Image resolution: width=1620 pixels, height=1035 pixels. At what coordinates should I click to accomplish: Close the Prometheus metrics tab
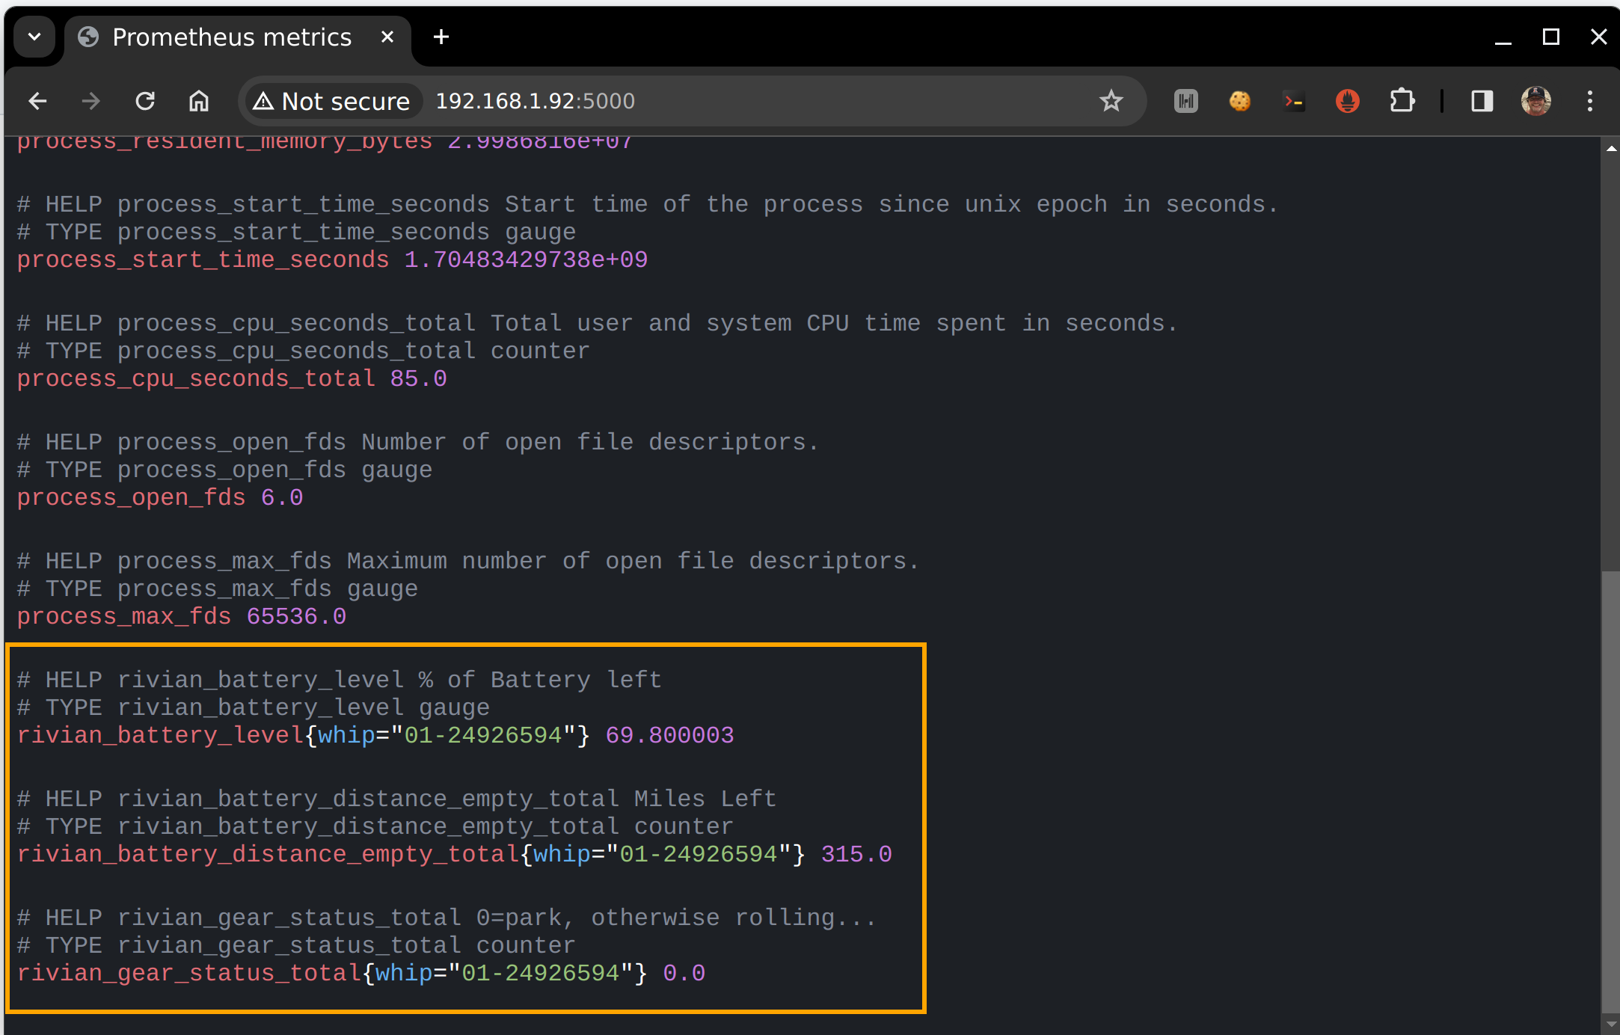387,37
